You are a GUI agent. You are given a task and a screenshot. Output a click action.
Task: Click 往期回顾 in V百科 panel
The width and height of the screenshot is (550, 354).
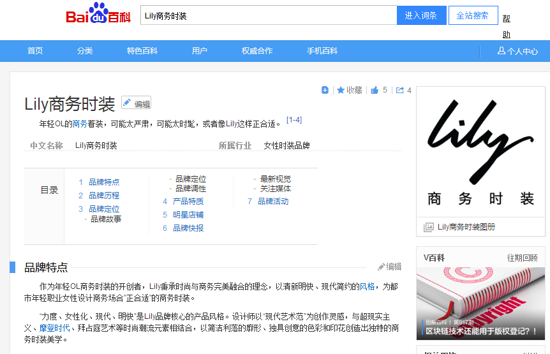(x=523, y=258)
